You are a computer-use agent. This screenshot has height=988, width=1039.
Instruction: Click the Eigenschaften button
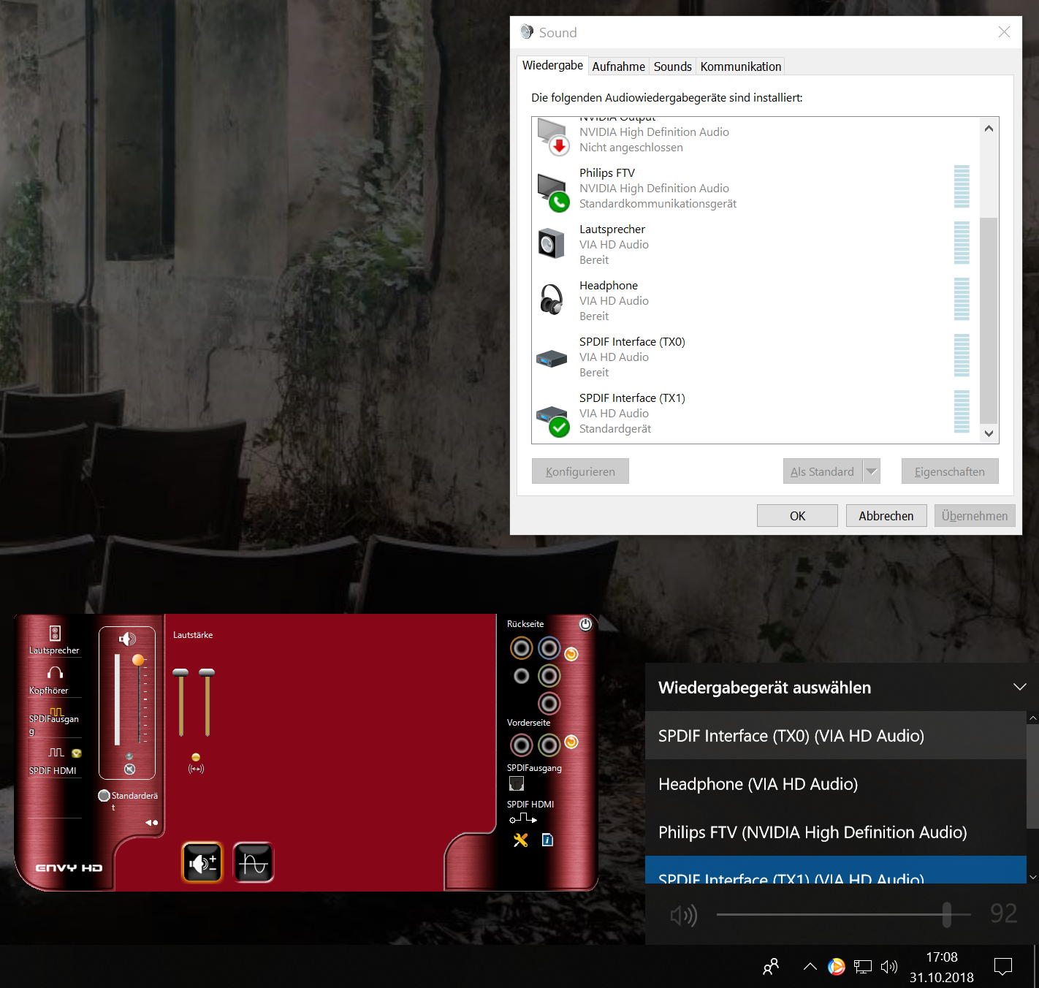pos(950,471)
